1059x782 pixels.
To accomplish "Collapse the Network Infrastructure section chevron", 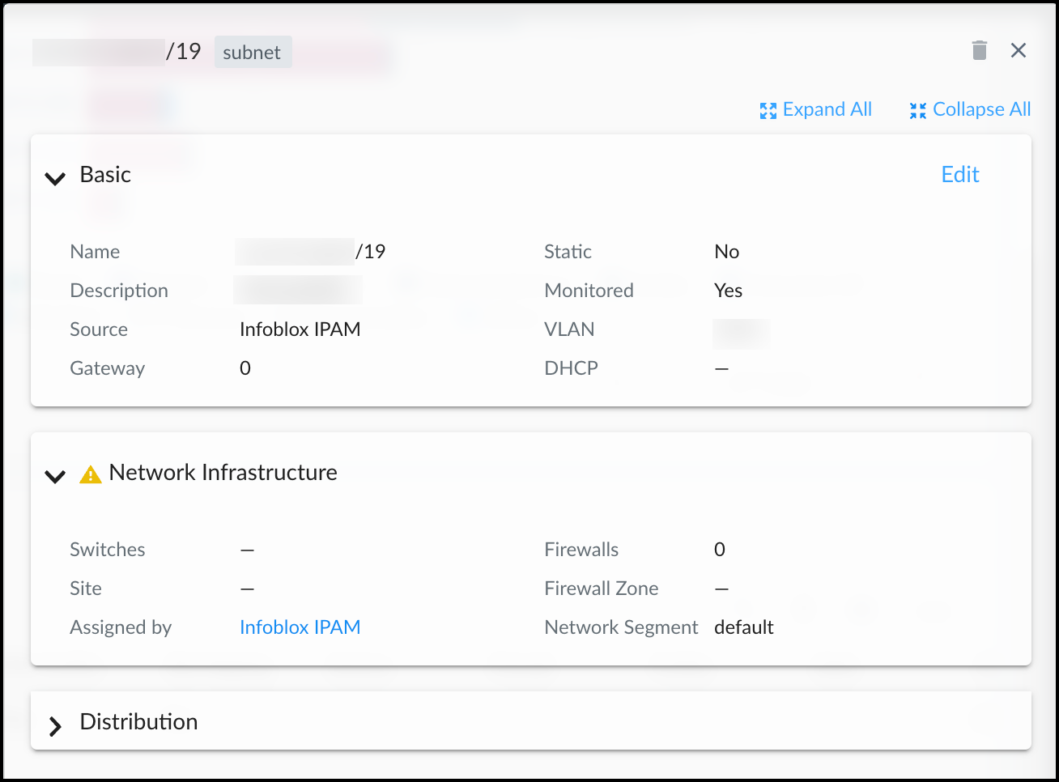I will coord(54,477).
